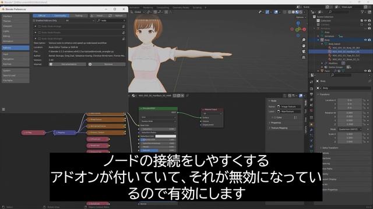Toggle viewport gizmos icon
Viewport: 373px width, 209px height.
pyautogui.click(x=268, y=12)
